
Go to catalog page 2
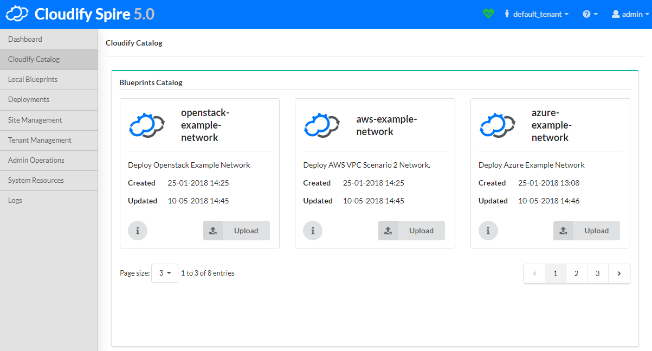click(x=576, y=274)
